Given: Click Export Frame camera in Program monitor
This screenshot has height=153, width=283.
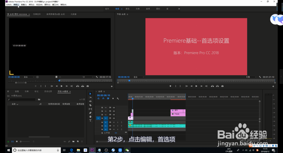Looking at the screenshot, I should 222,86.
